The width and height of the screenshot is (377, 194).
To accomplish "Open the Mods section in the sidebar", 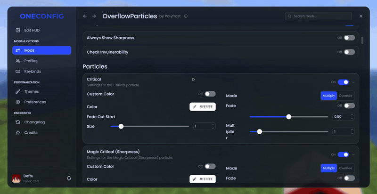I will [x=41, y=50].
